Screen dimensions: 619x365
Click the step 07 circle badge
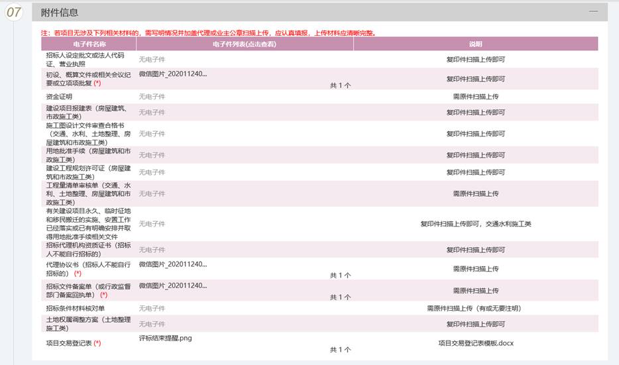click(x=15, y=12)
